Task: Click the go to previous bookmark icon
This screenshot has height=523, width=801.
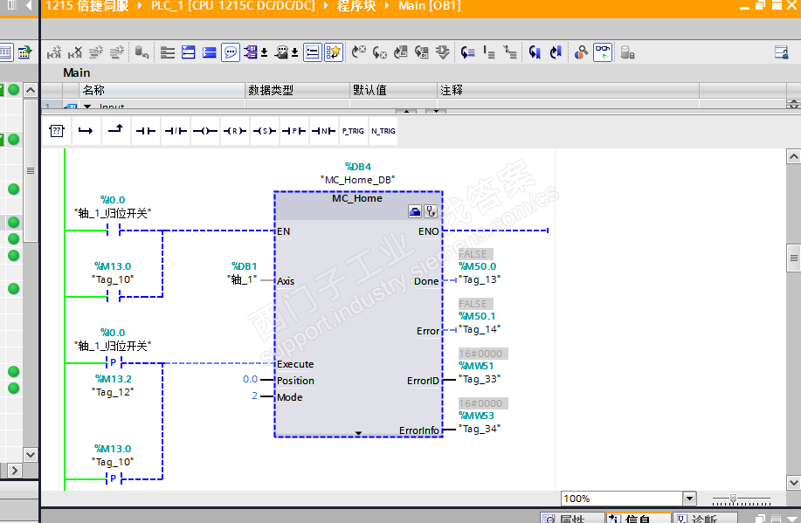Action: tap(556, 52)
